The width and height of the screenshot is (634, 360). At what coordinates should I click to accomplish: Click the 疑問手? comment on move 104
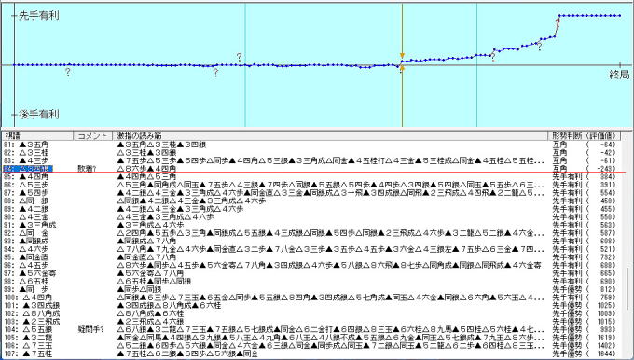tap(90, 329)
